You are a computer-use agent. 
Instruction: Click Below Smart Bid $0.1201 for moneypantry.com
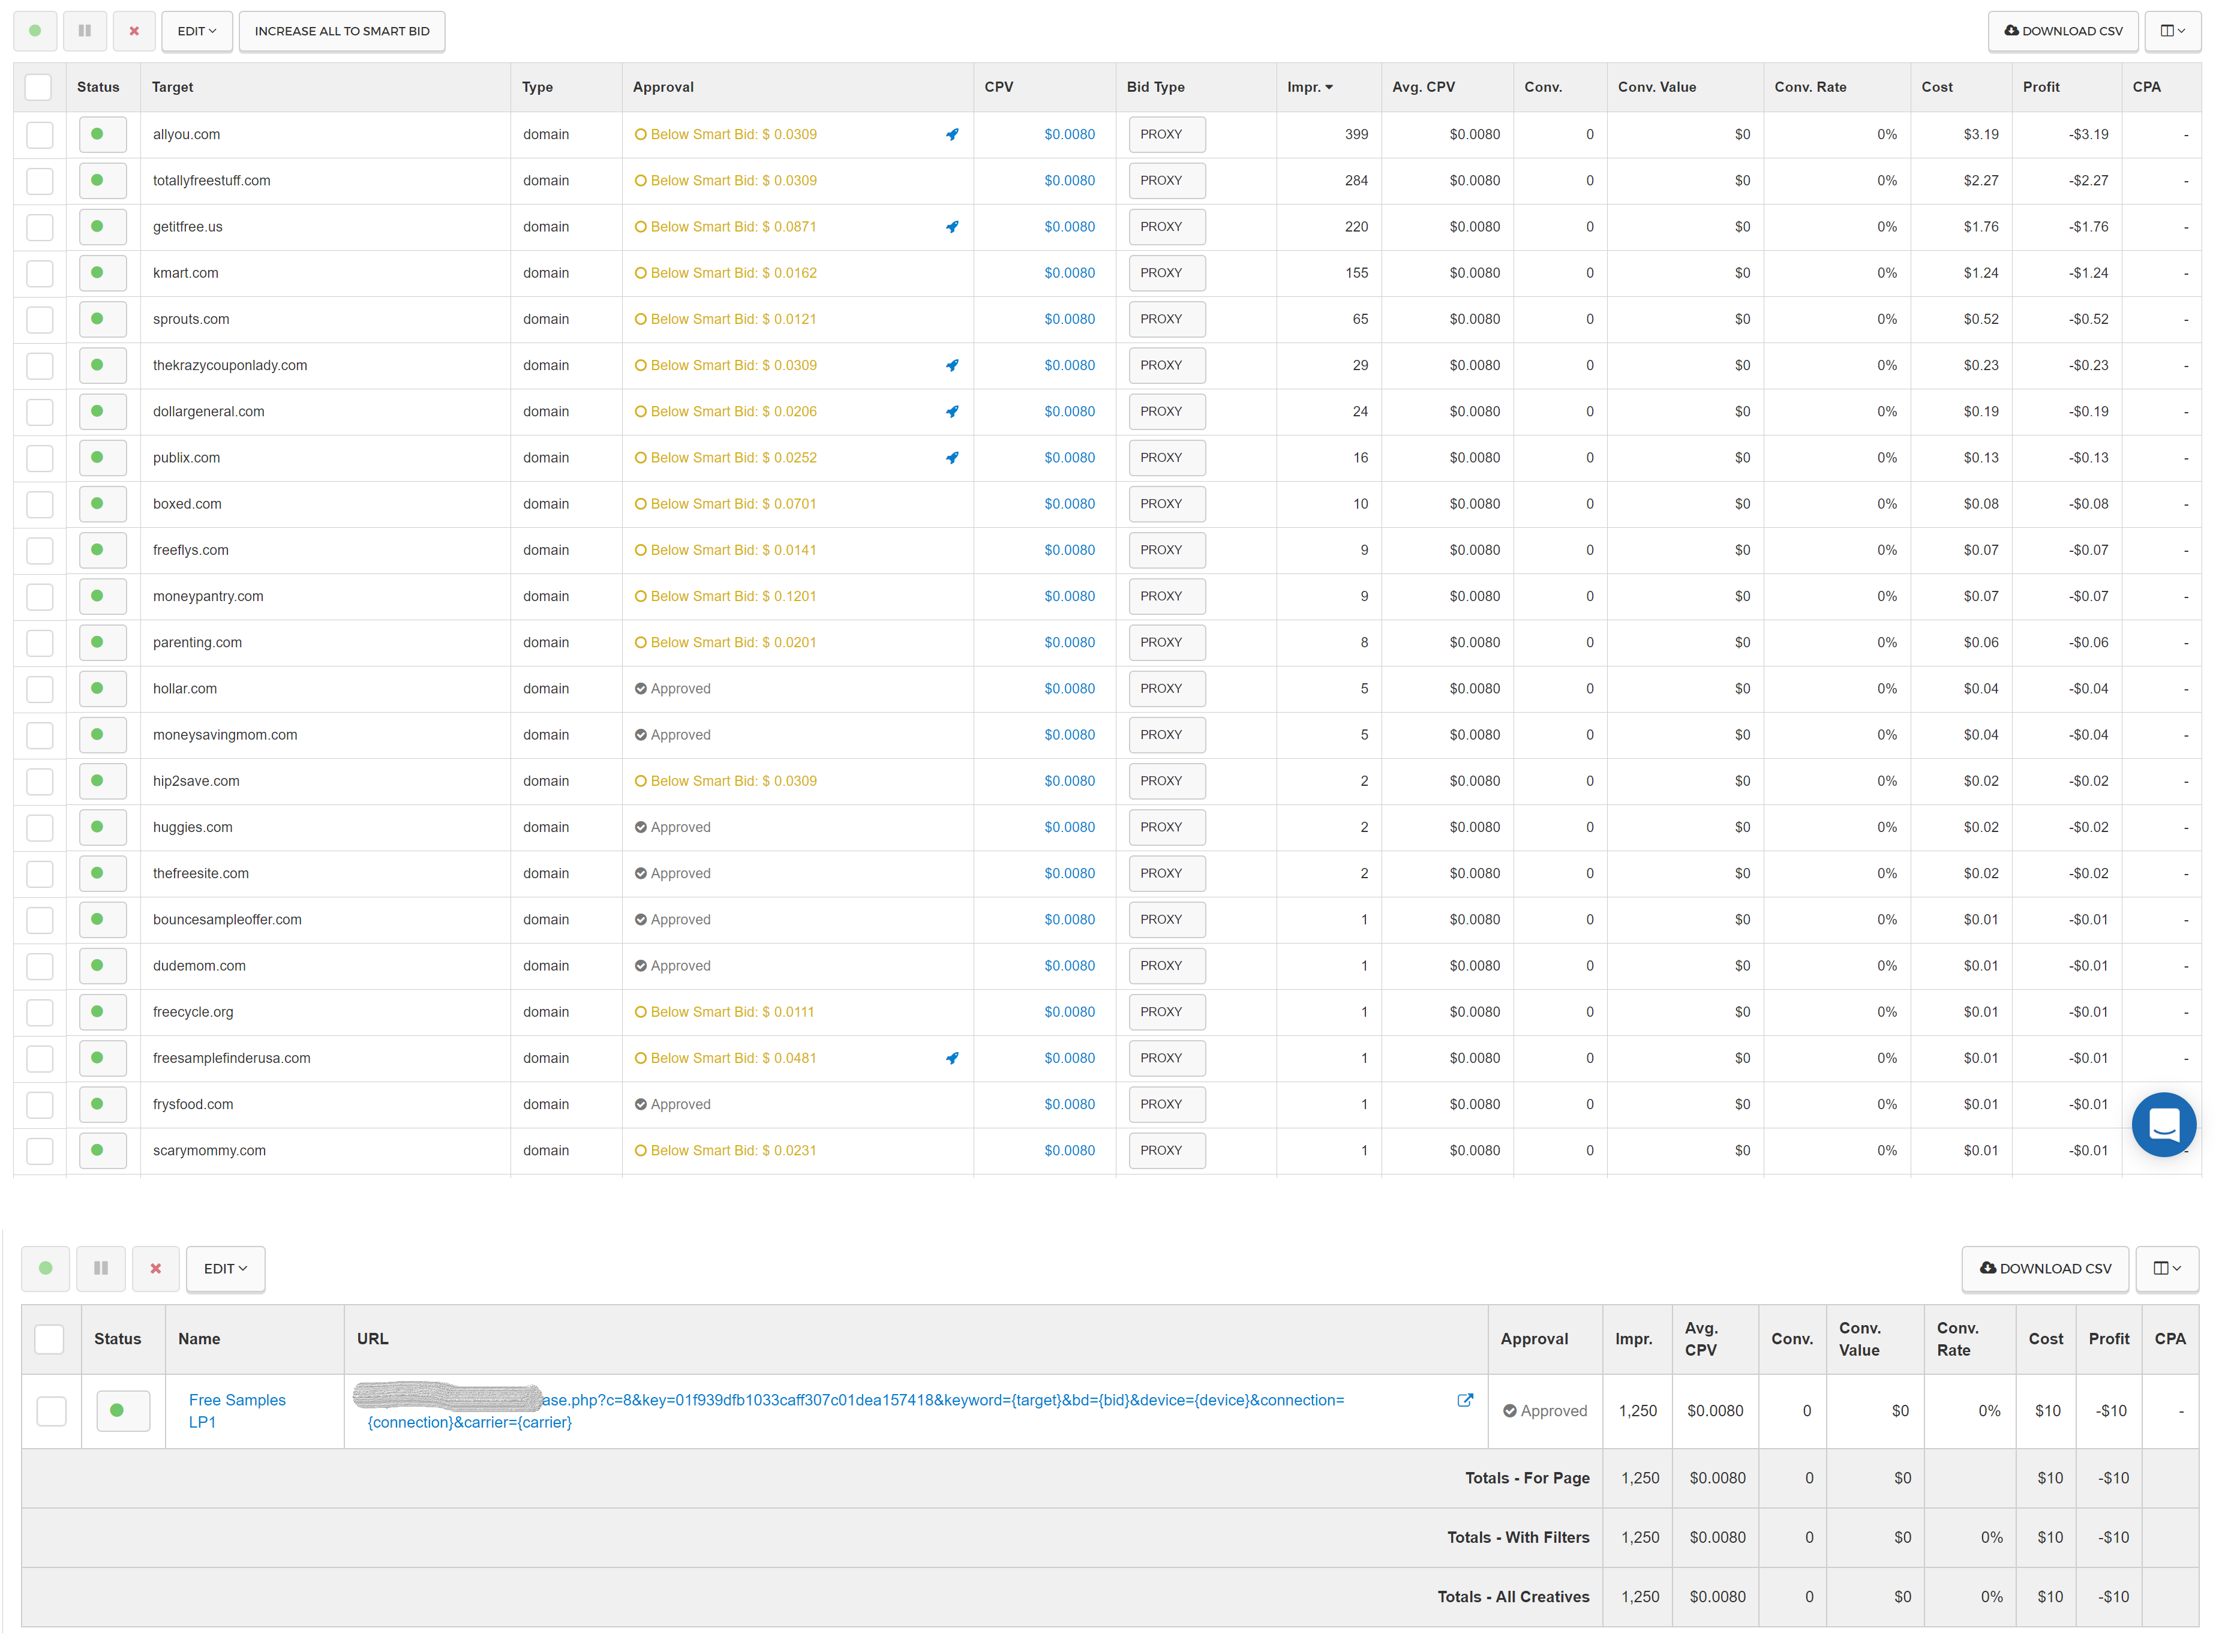(726, 596)
